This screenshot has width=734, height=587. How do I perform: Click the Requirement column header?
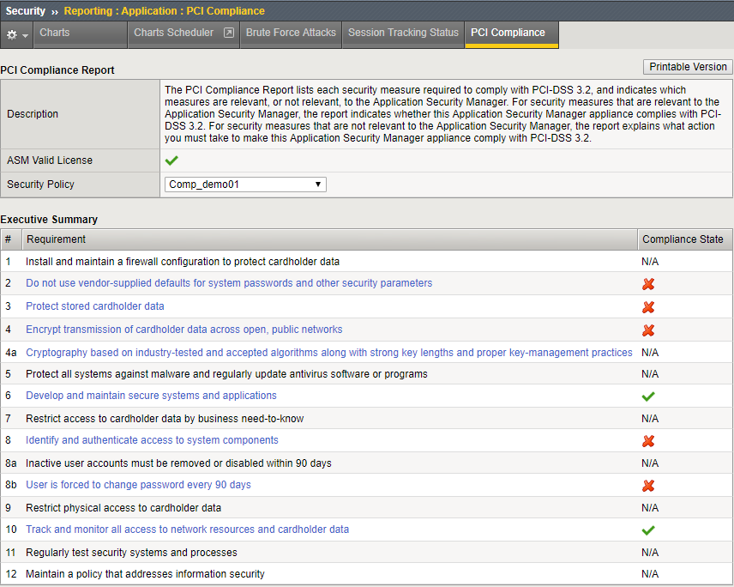[x=329, y=239]
